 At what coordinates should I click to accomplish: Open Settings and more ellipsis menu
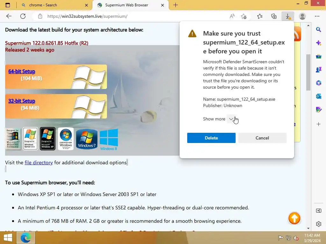[x=317, y=16]
